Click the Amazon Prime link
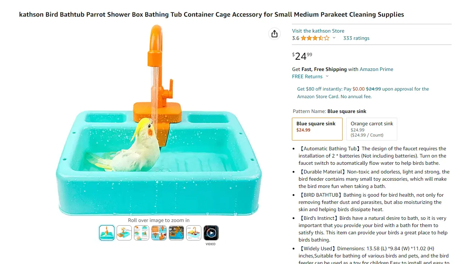 coord(376,69)
